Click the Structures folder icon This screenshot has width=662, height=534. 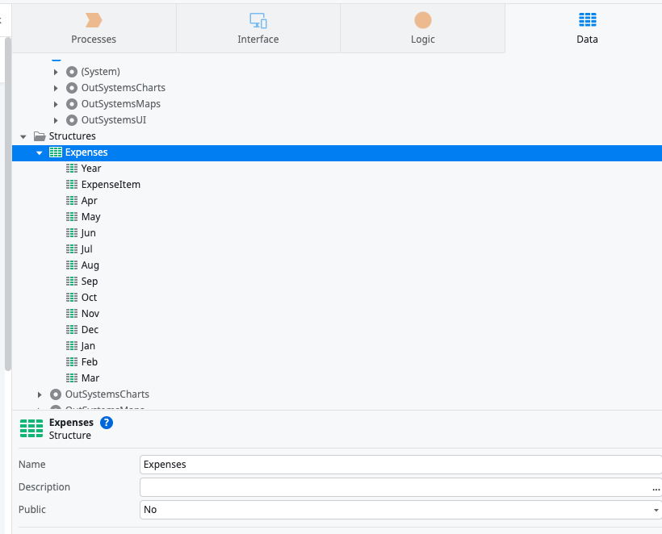click(x=40, y=136)
